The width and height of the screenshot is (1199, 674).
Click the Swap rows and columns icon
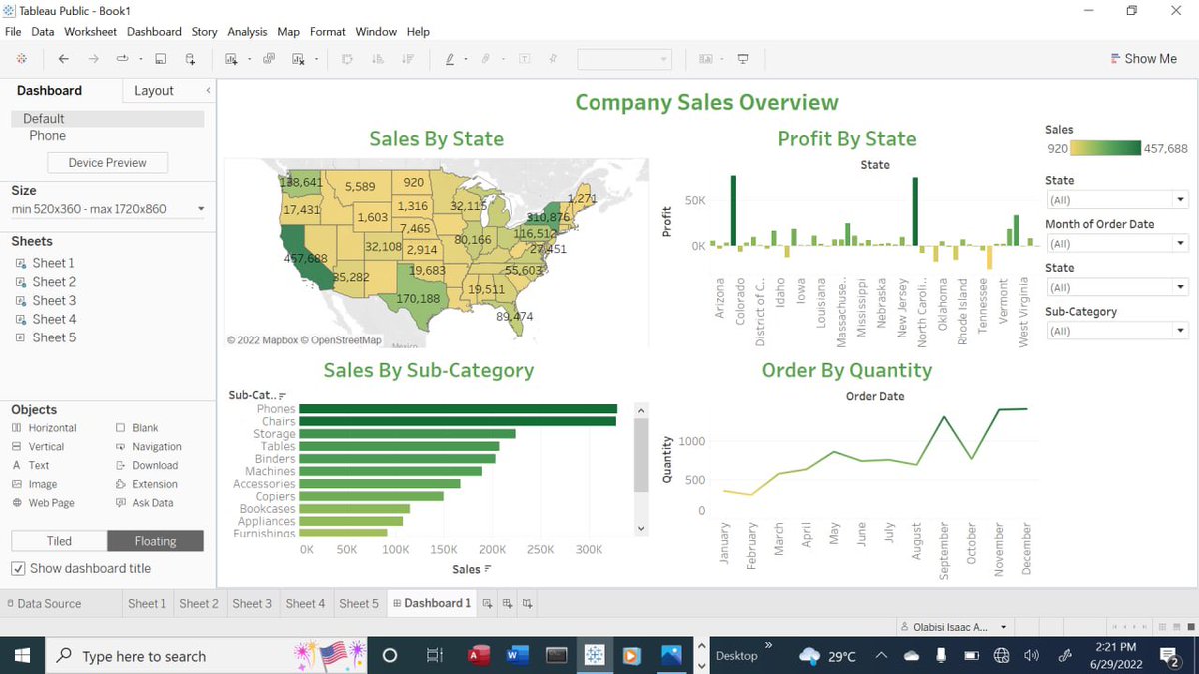click(x=348, y=59)
